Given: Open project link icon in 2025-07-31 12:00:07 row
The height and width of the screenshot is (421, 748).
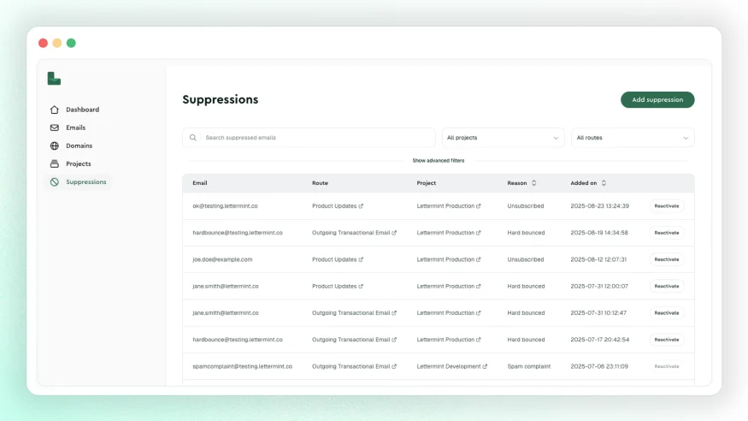Looking at the screenshot, I should [x=479, y=287].
